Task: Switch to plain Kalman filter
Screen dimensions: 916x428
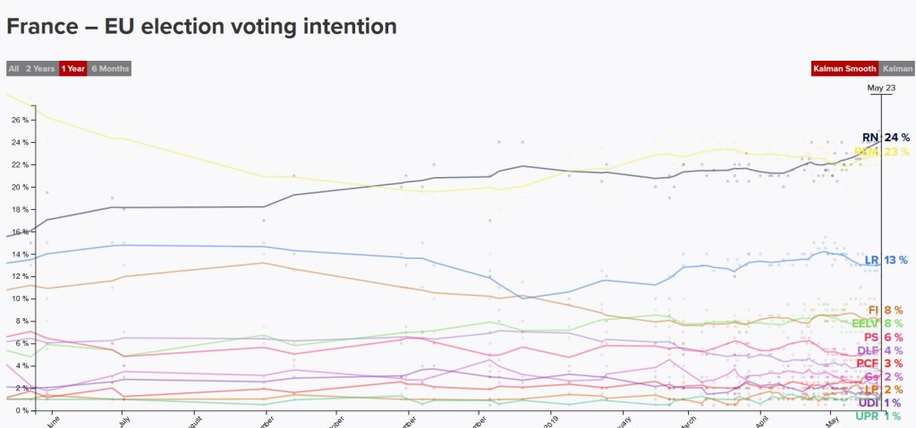Action: click(x=896, y=68)
